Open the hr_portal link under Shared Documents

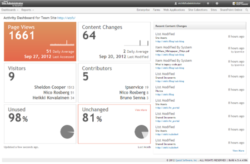(167, 121)
